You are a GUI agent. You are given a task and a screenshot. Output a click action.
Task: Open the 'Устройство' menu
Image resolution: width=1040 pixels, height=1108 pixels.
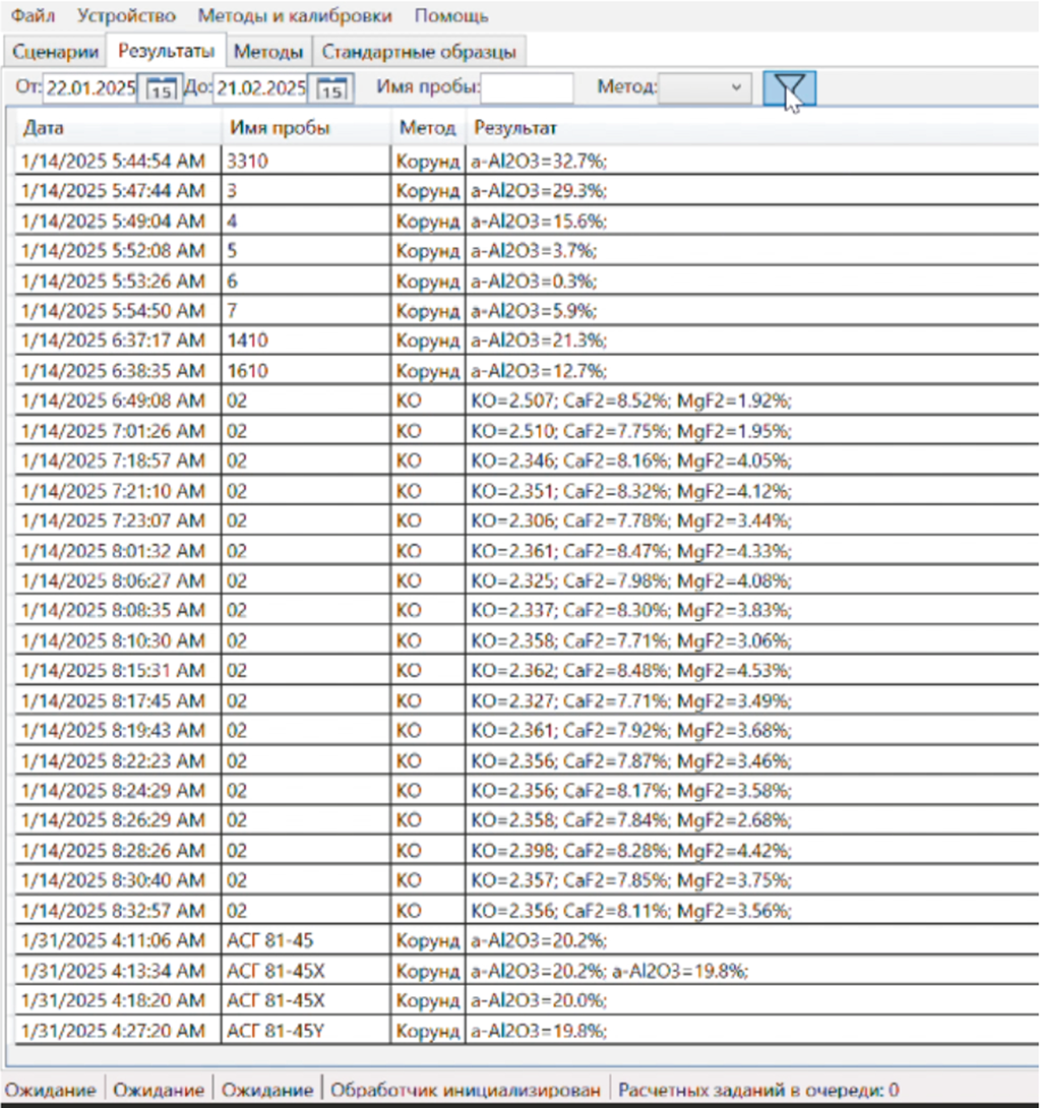click(126, 16)
